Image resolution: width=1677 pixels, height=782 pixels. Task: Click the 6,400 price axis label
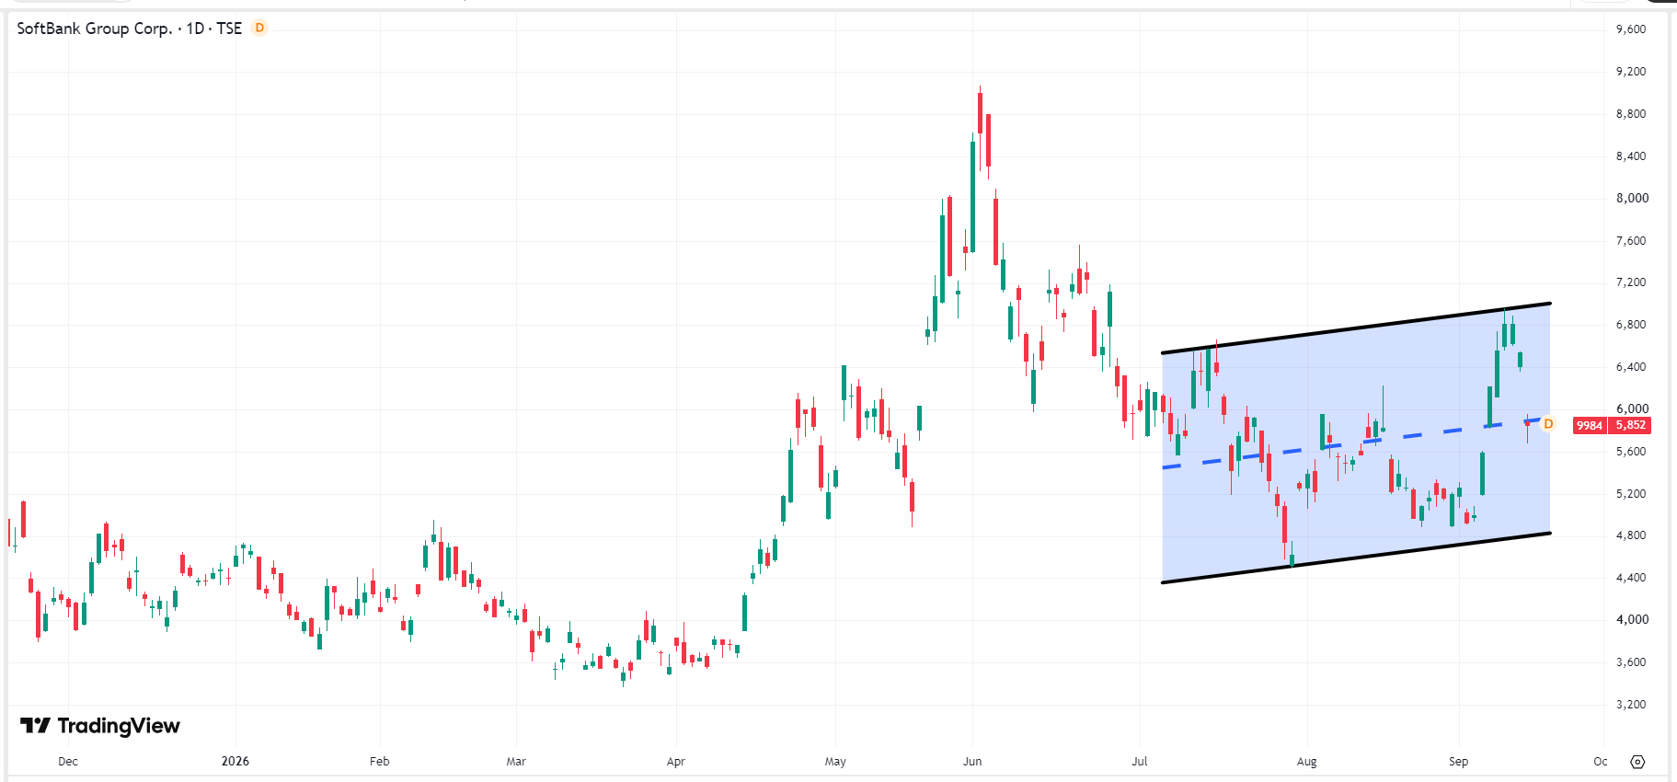click(x=1631, y=367)
